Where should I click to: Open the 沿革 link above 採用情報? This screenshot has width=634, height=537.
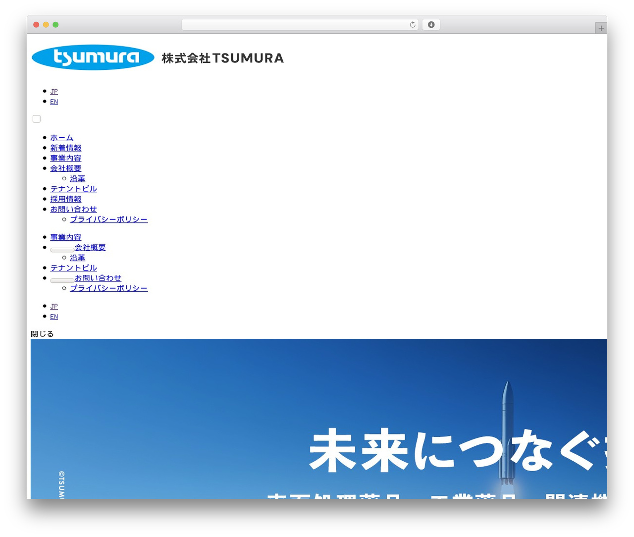coord(77,178)
